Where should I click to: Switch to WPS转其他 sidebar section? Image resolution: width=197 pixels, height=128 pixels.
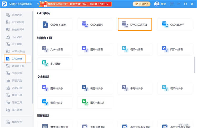[x=17, y=51]
